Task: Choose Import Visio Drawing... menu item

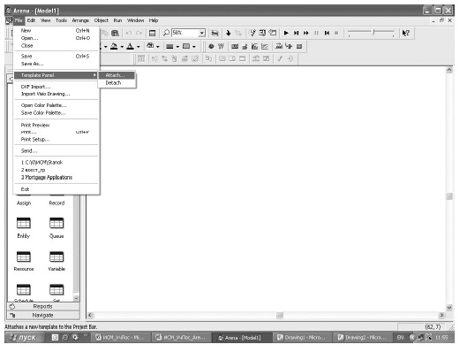Action: [56, 94]
